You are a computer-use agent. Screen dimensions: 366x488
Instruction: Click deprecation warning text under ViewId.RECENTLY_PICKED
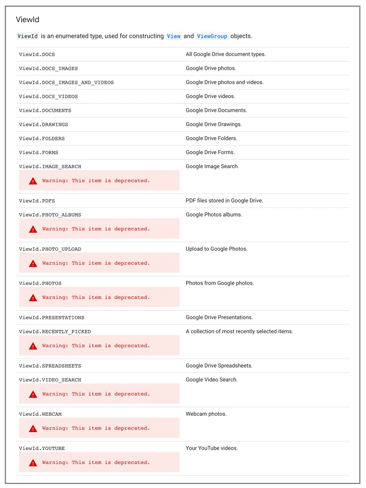coord(96,346)
